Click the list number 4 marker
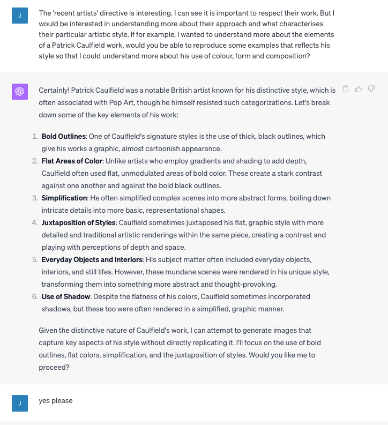Viewport: 388px width, 425px height. click(x=35, y=222)
